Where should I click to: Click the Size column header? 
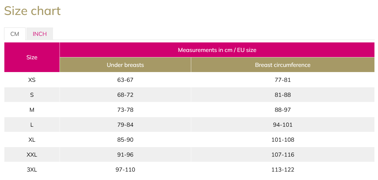coord(32,57)
